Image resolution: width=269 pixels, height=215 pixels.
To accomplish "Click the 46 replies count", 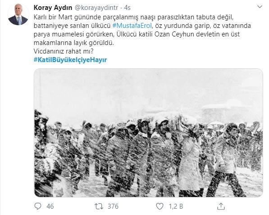I will tap(50, 206).
